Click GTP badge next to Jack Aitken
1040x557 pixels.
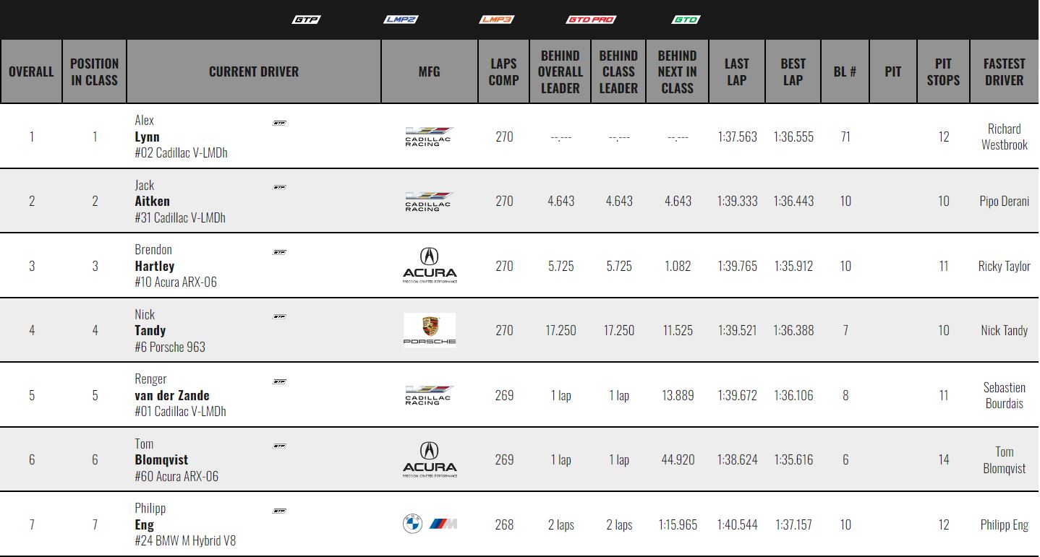tap(279, 188)
